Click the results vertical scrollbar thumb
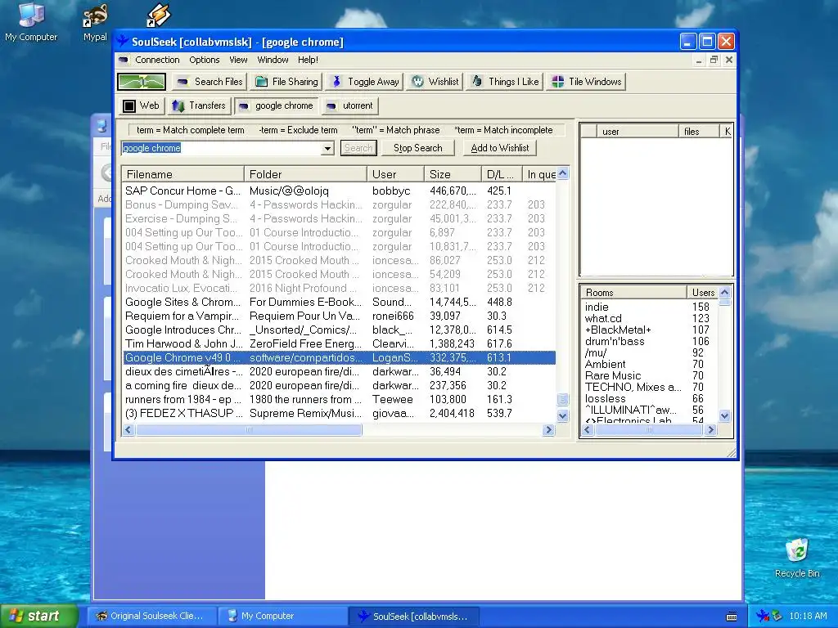Screen dimensions: 838x628 tap(562, 399)
